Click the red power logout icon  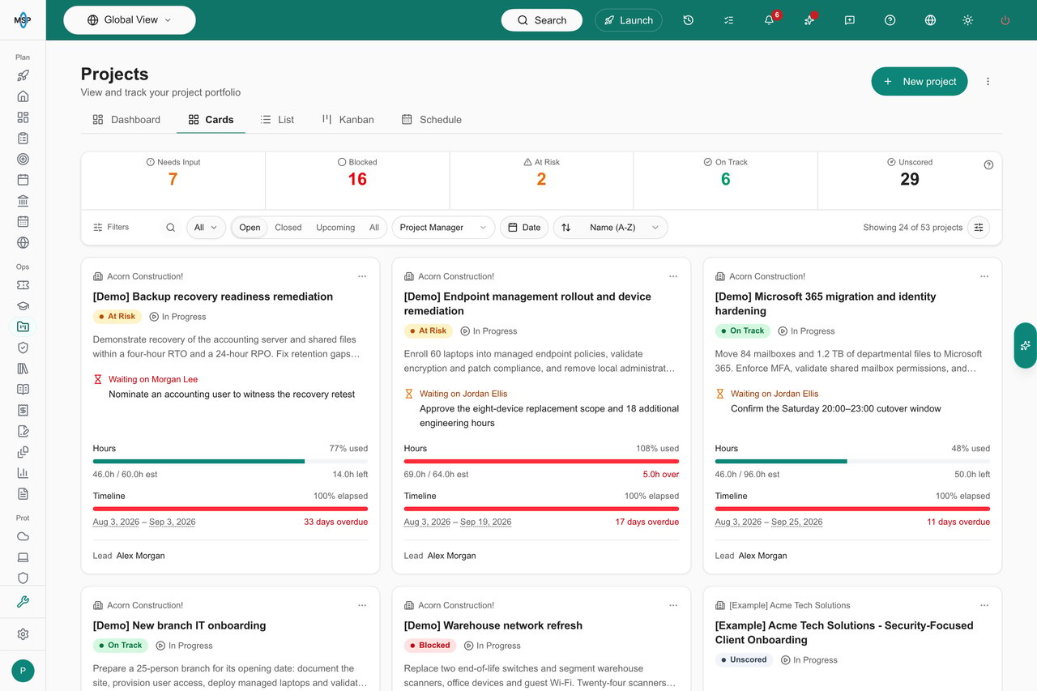1005,20
